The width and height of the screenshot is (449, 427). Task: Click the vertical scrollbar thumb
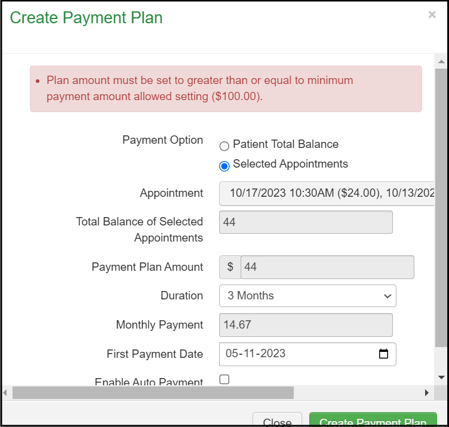(x=441, y=208)
